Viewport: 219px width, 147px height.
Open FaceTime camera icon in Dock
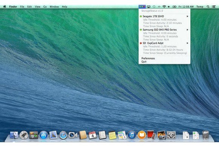tap(73, 135)
